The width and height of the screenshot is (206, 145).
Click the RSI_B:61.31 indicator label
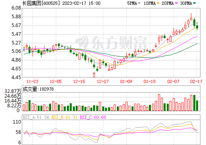(x=64, y=117)
